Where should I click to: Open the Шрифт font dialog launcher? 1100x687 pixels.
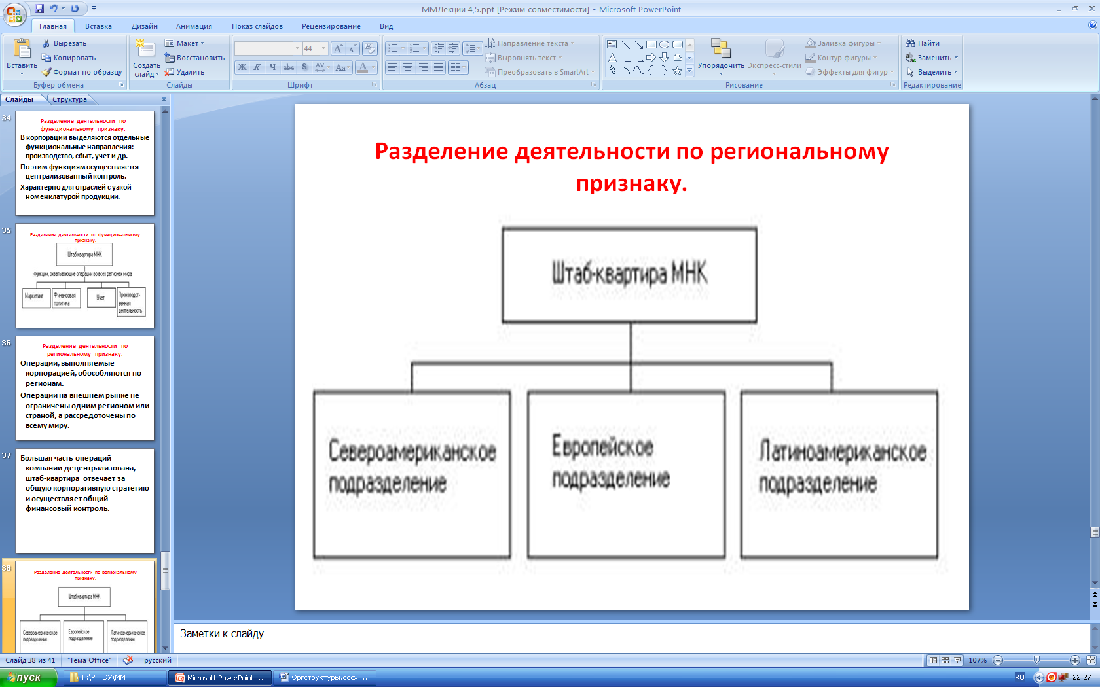[x=375, y=85]
